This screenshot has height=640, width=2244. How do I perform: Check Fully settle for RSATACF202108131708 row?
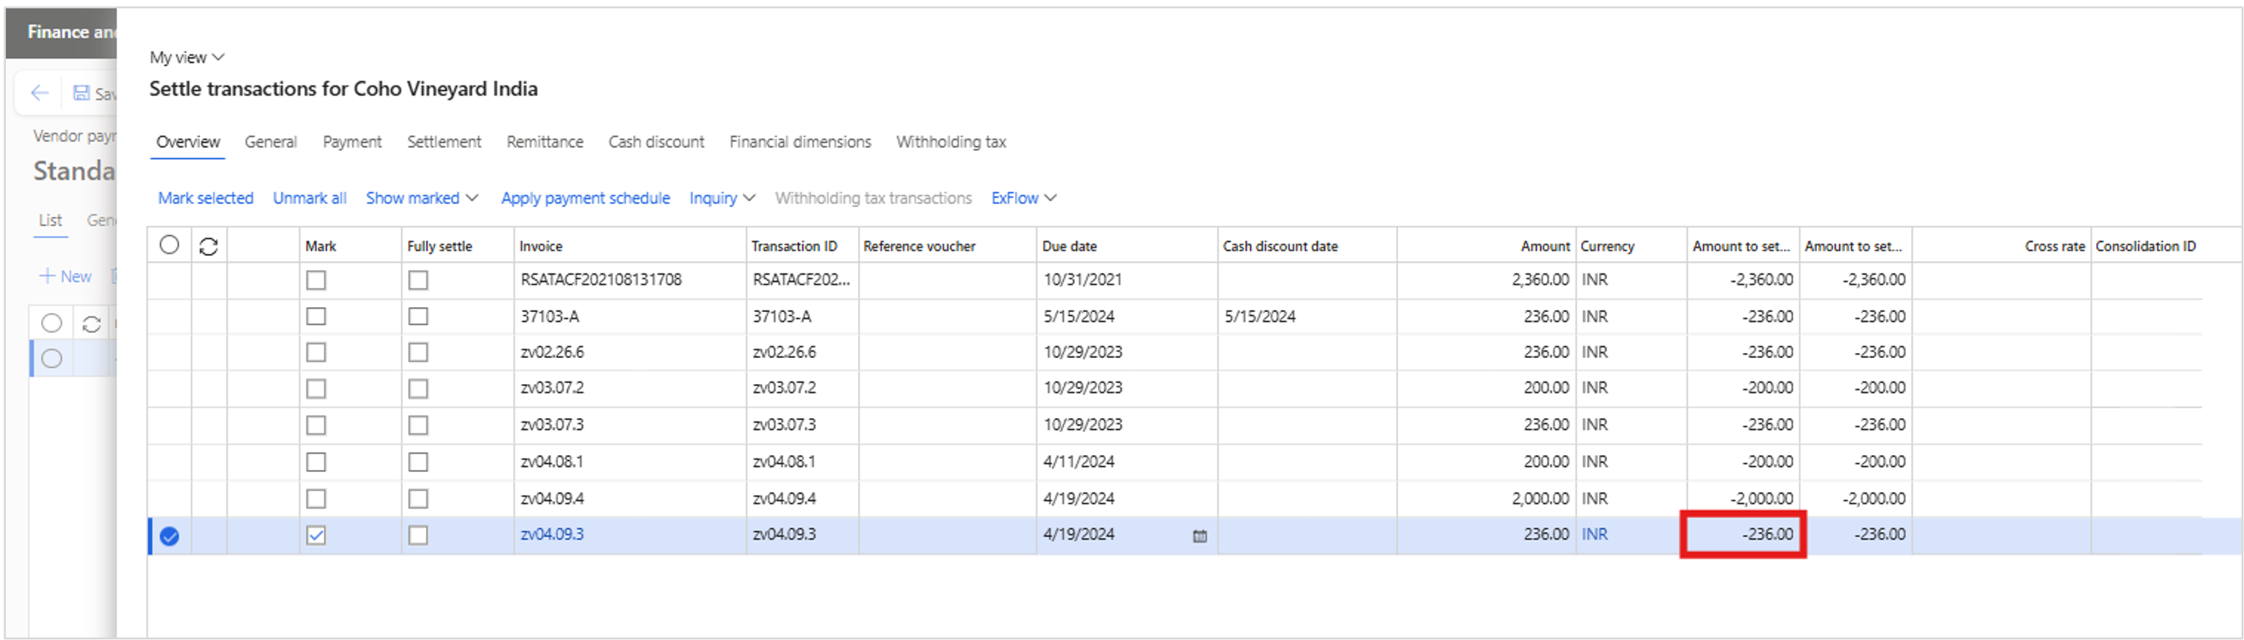(418, 280)
